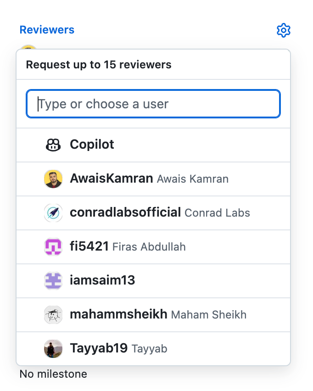The width and height of the screenshot is (313, 391).
Task: Open the Reviewers gear settings icon
Action: coord(284,30)
